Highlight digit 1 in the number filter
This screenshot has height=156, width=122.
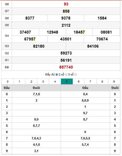point(19,81)
